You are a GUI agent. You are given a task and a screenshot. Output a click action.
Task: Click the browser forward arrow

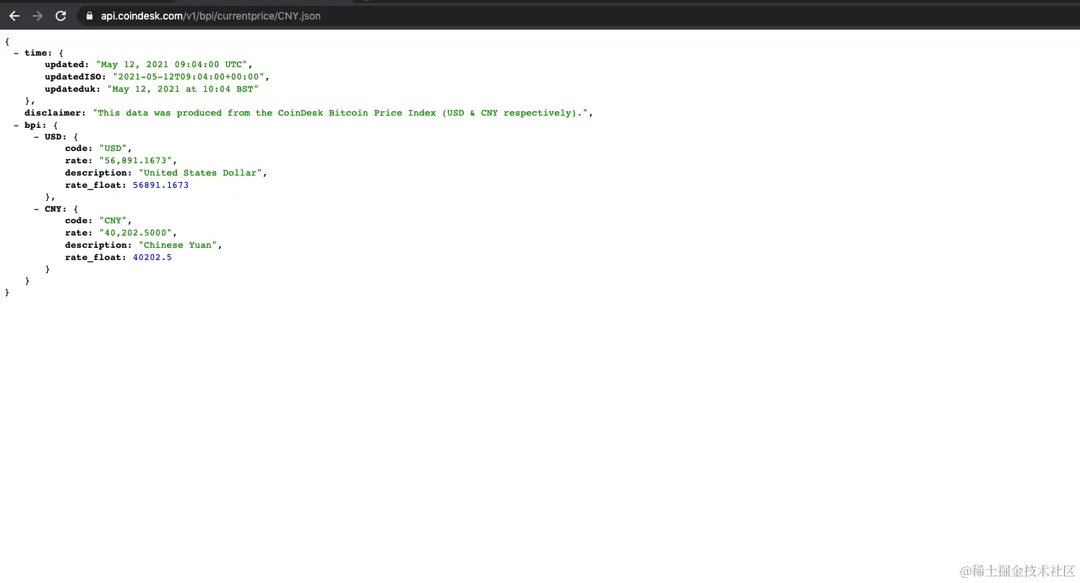[x=38, y=16]
